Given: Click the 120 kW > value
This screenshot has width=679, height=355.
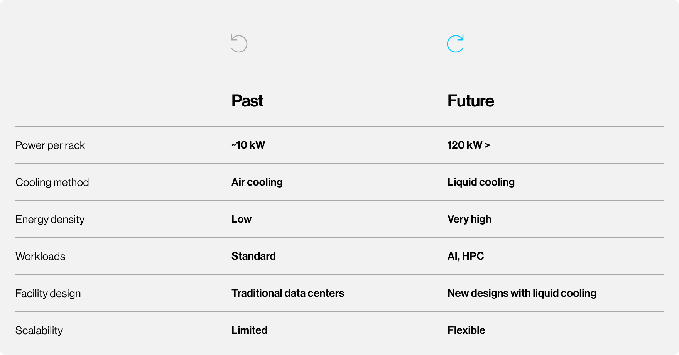Looking at the screenshot, I should [x=469, y=145].
